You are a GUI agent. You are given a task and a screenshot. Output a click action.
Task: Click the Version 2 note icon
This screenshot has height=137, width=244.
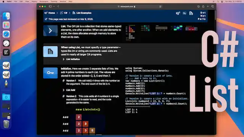(64, 96)
